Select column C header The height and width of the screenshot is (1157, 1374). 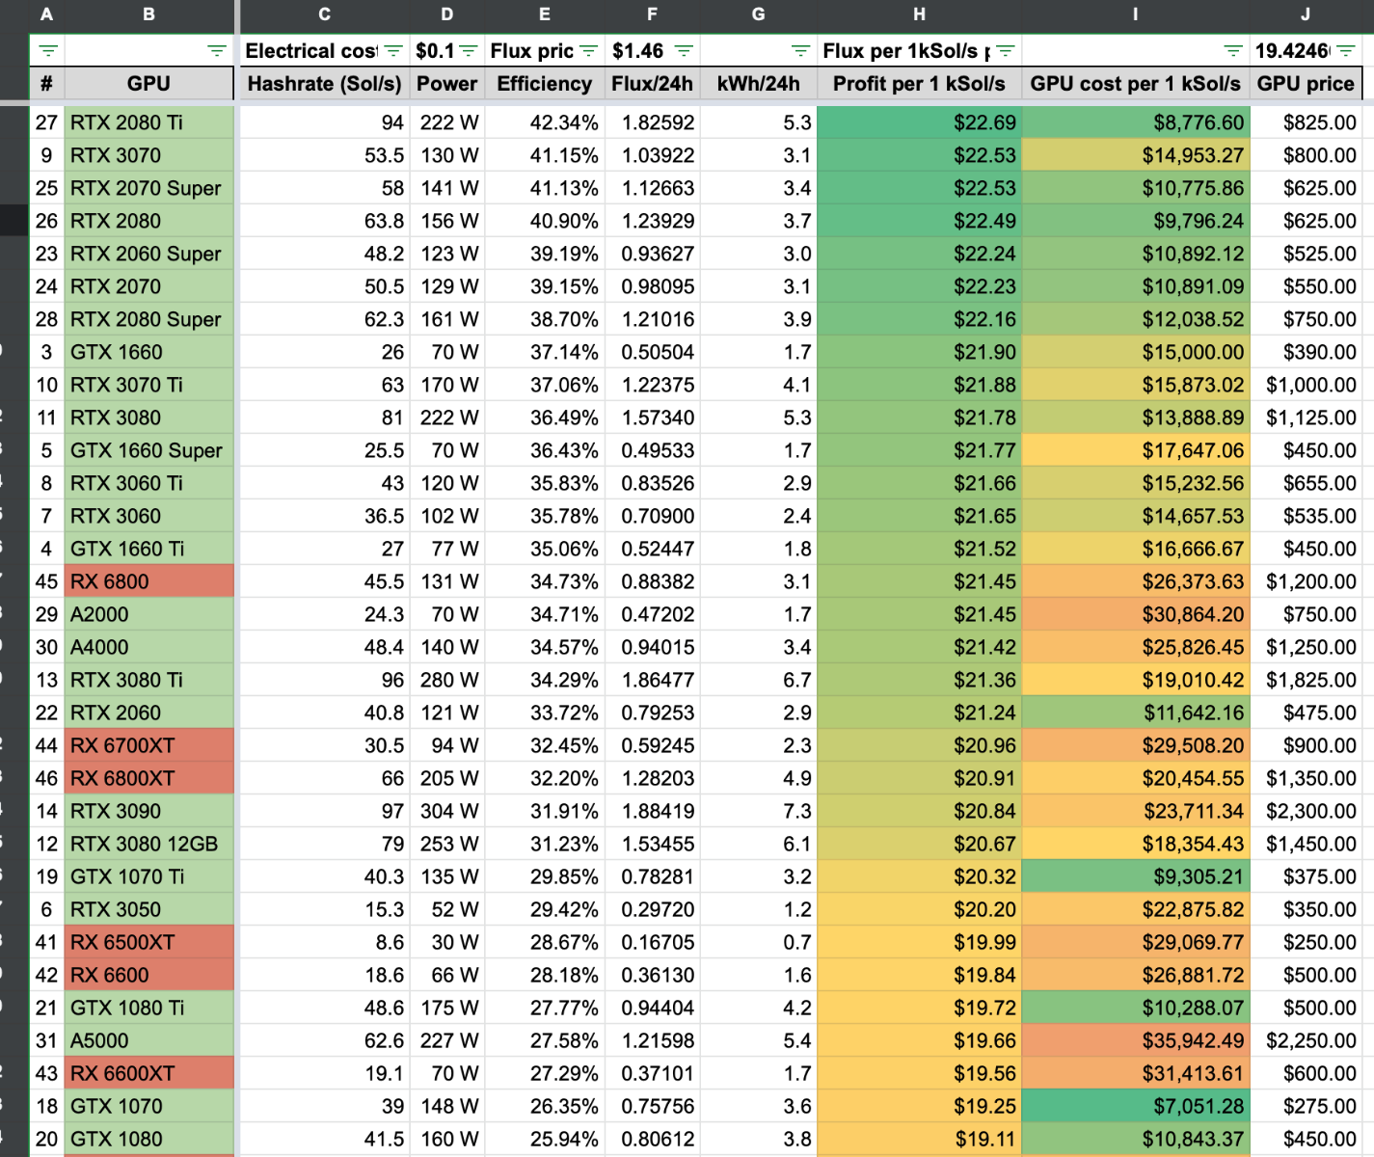pos(325,14)
